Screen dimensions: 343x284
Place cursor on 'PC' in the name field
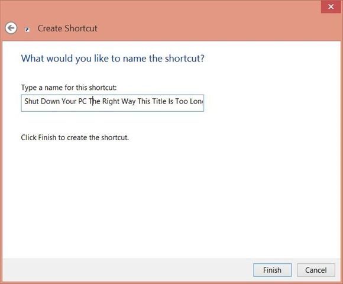click(x=82, y=101)
